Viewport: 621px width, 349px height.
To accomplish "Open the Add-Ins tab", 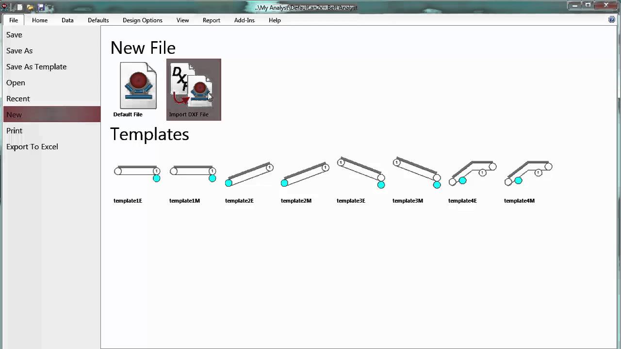I will pos(244,20).
